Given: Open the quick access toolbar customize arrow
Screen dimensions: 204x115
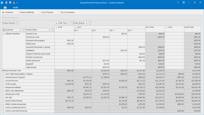Looking at the screenshot, I should (17, 3).
